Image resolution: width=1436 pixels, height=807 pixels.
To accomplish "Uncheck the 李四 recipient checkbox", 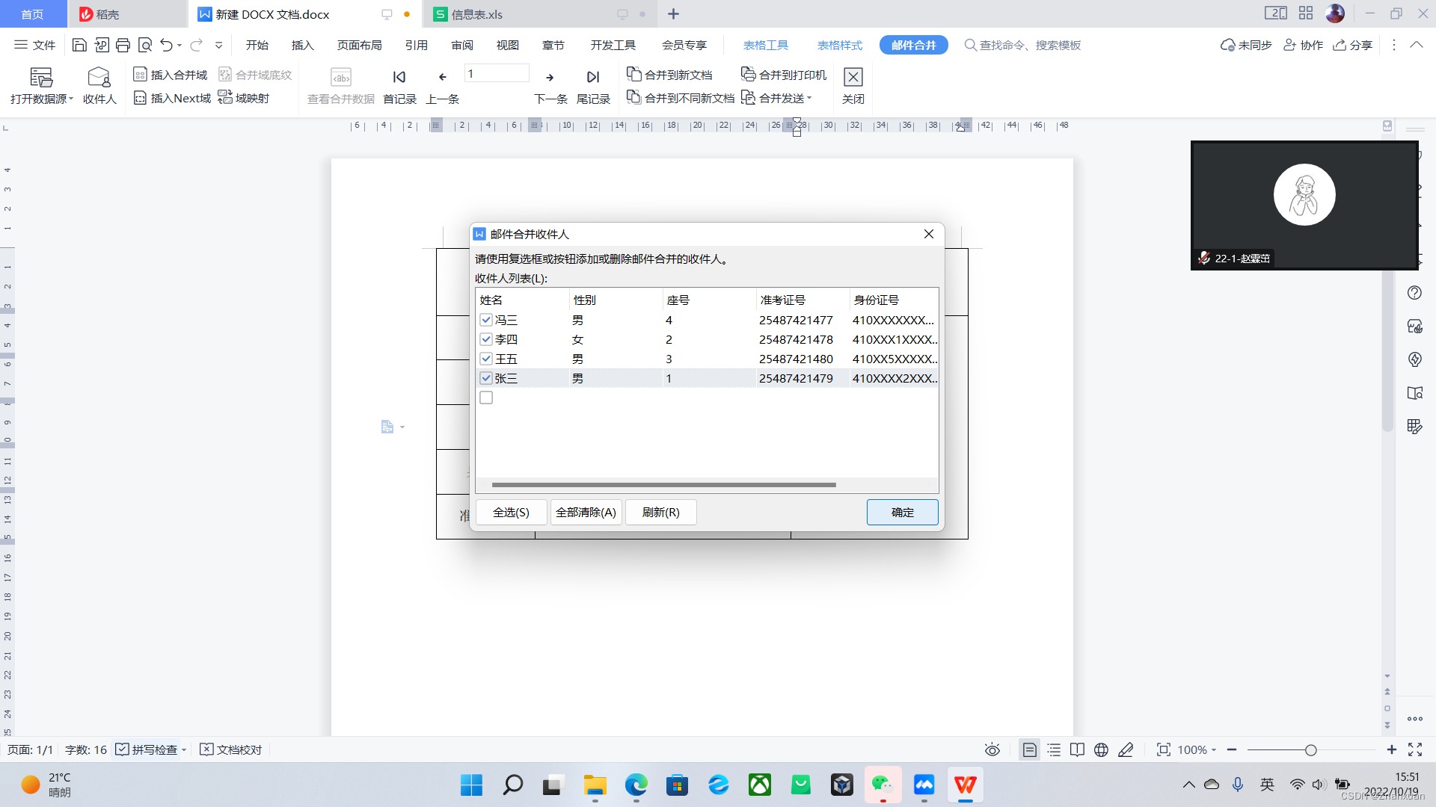I will tap(486, 339).
